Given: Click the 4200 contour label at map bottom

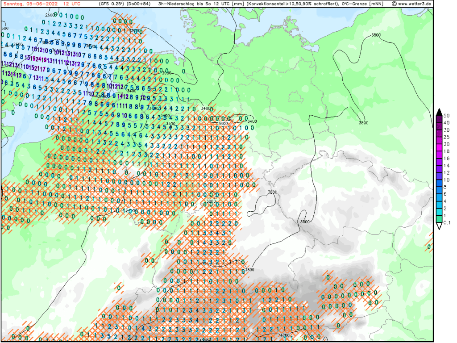Looking at the screenshot, I should click(285, 335).
